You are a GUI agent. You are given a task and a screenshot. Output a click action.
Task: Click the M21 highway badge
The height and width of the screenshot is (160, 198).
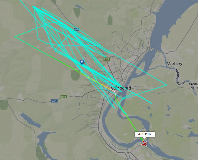(54, 101)
